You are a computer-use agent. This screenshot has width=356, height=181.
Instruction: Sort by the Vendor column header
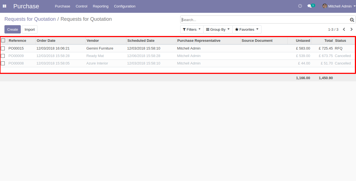tap(106, 40)
